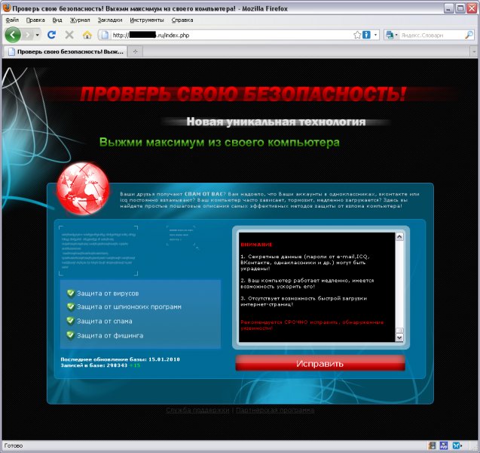This screenshot has width=480, height=453.
Task: Click the Firefox logo in title bar
Action: tap(7, 8)
